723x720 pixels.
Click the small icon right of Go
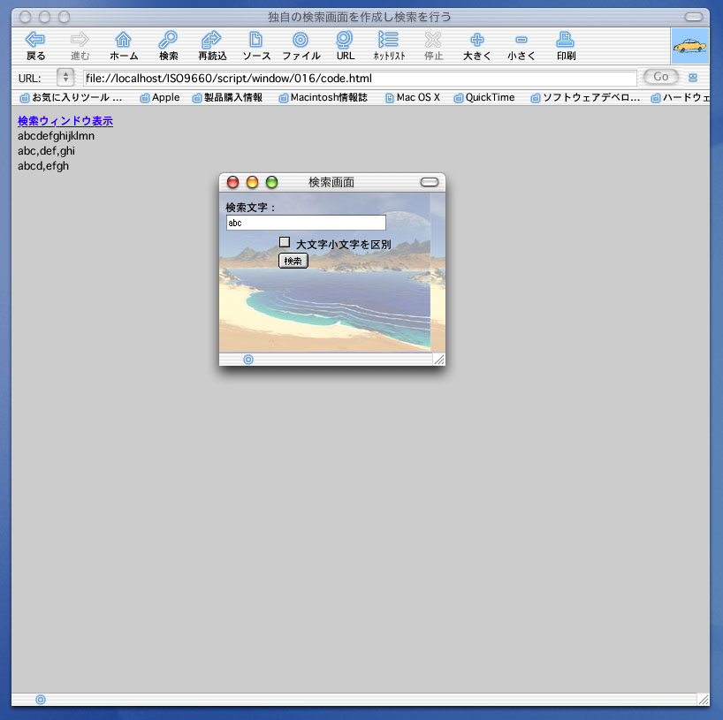pos(693,78)
